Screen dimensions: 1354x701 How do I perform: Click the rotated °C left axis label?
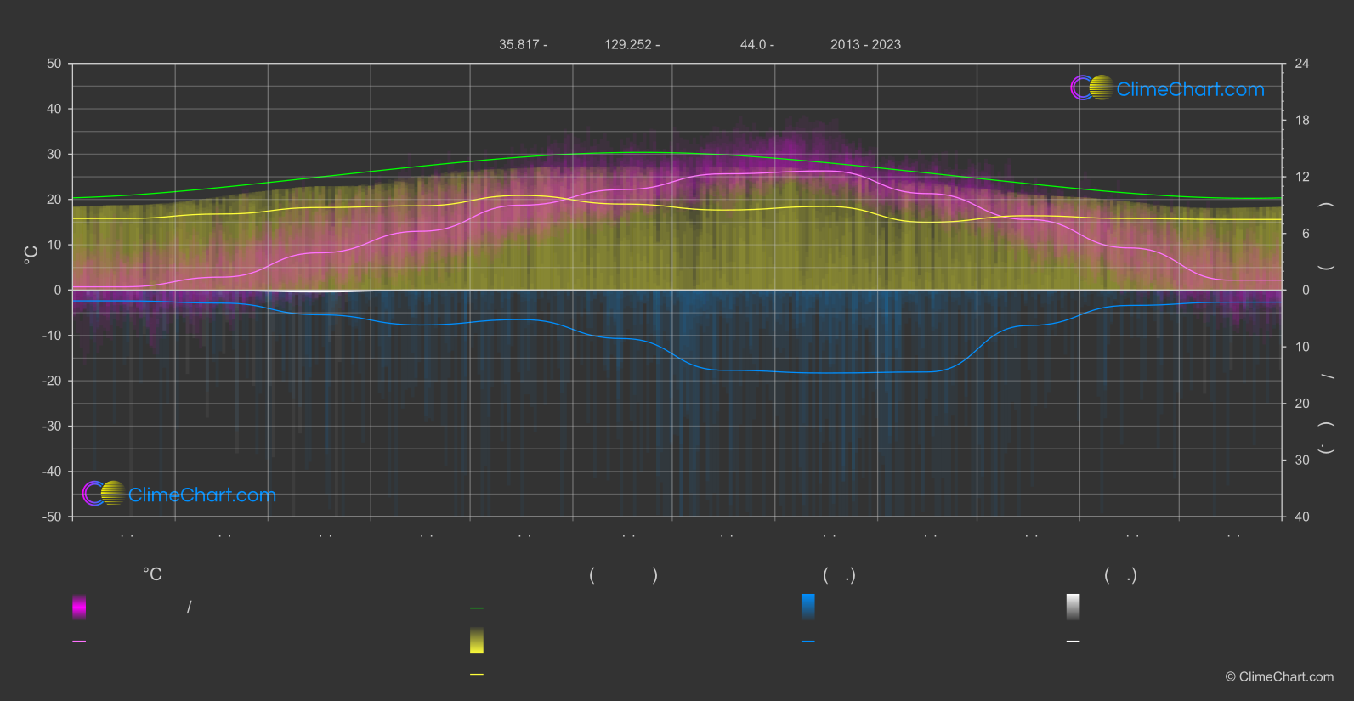click(x=31, y=255)
